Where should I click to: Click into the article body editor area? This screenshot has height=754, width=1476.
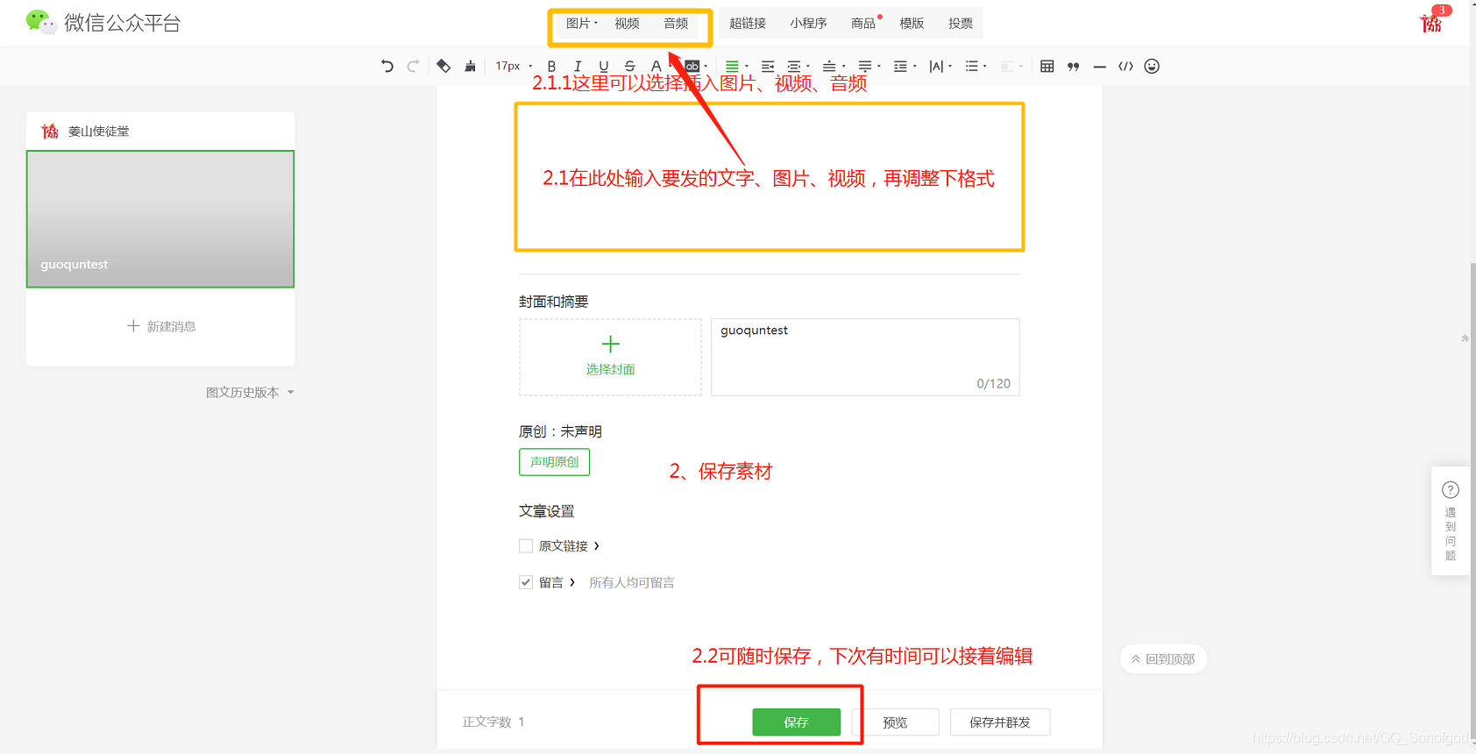click(x=770, y=177)
